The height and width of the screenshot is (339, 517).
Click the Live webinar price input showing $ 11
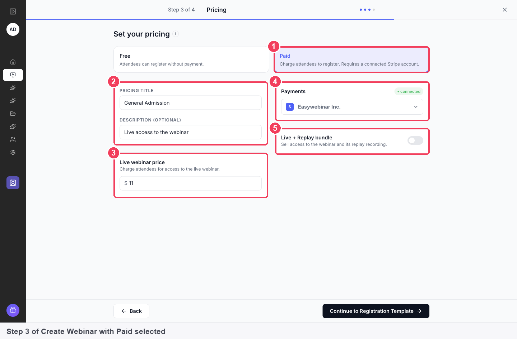click(191, 183)
